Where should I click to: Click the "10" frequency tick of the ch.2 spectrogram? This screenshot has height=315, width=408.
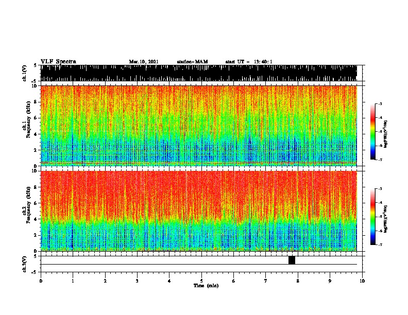pyautogui.click(x=35, y=171)
